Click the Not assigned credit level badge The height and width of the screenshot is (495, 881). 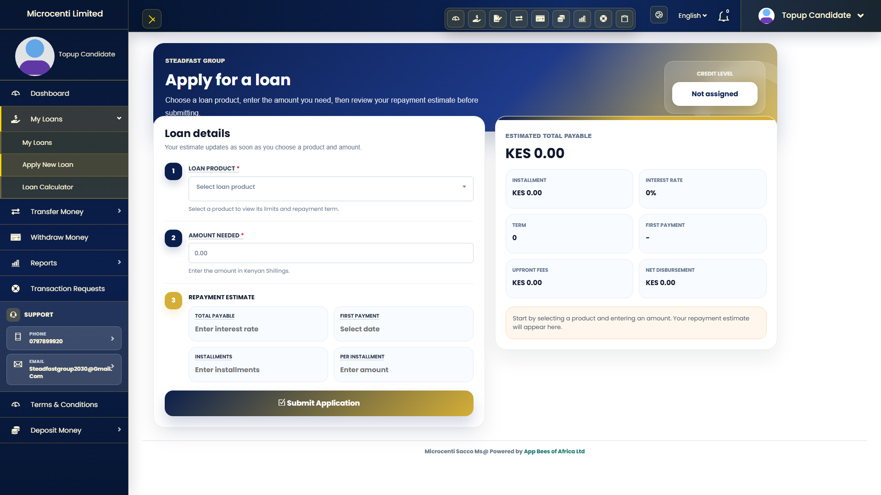[x=715, y=94]
